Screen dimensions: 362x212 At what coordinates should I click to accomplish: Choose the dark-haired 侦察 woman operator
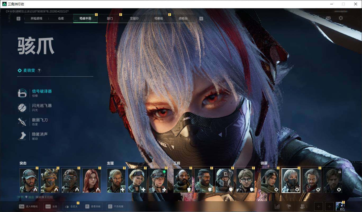tap(270, 180)
